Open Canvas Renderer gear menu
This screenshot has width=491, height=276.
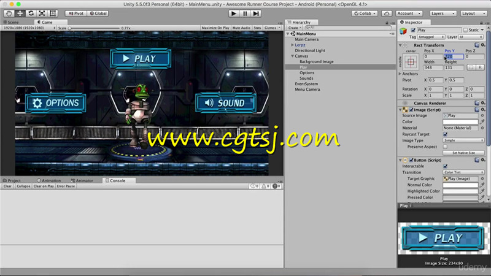pyautogui.click(x=483, y=103)
